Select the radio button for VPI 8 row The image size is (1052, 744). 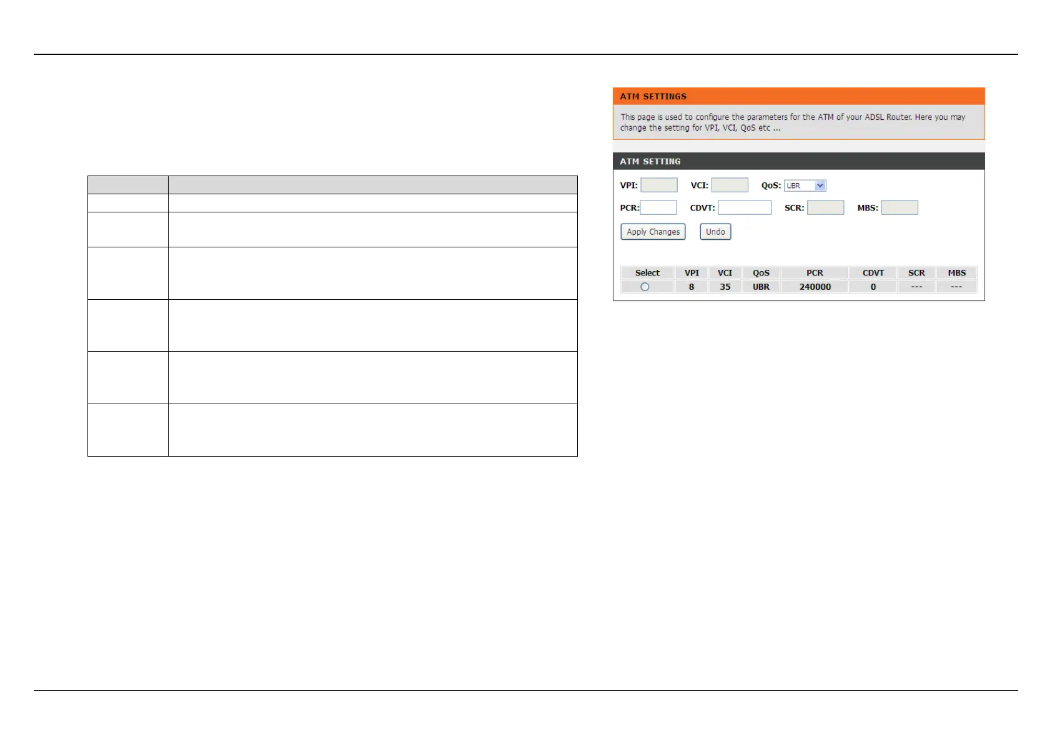(x=645, y=287)
